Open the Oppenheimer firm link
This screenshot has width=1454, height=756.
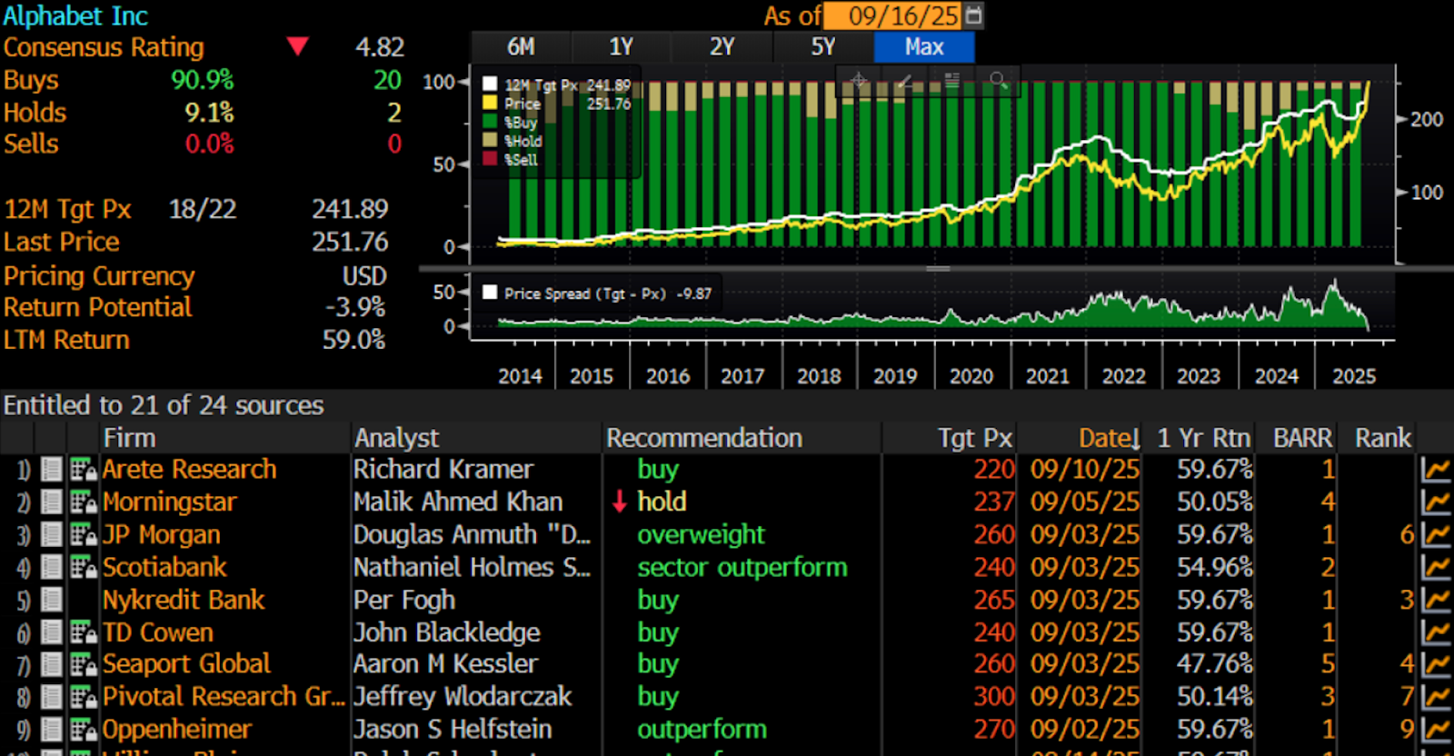point(176,730)
